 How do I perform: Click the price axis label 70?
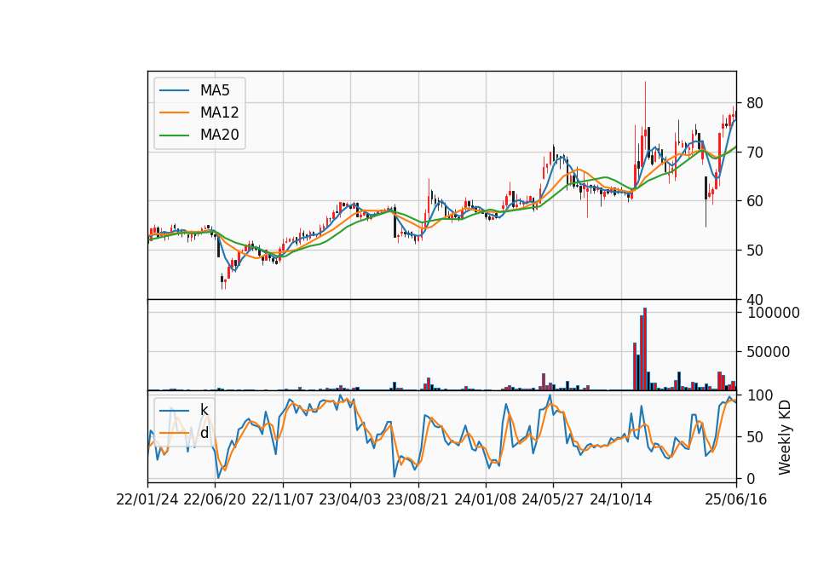tap(754, 153)
